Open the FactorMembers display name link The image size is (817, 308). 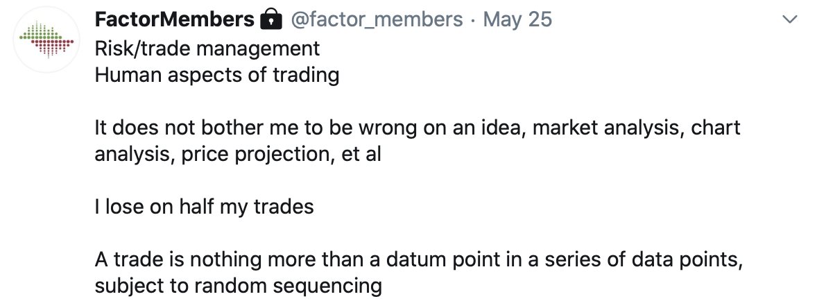pyautogui.click(x=175, y=20)
